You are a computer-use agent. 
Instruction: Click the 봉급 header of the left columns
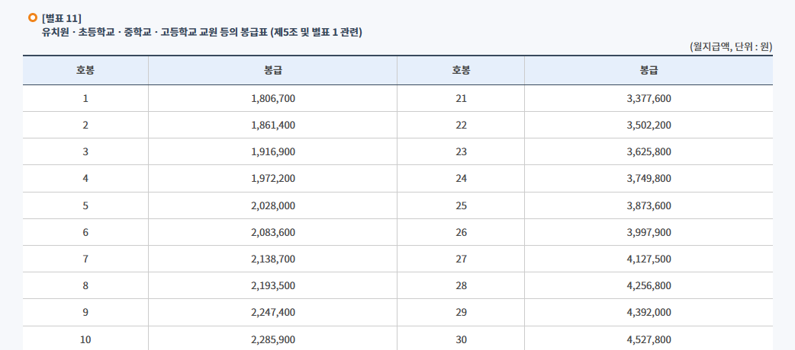point(273,70)
